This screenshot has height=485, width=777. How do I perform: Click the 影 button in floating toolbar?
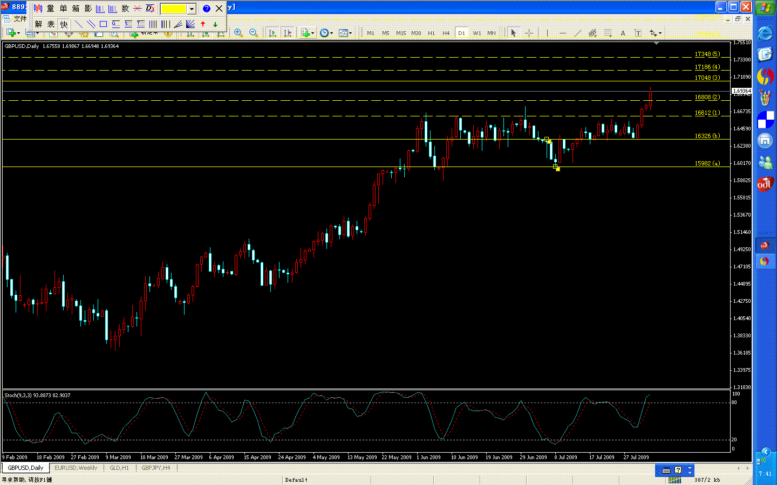point(88,9)
